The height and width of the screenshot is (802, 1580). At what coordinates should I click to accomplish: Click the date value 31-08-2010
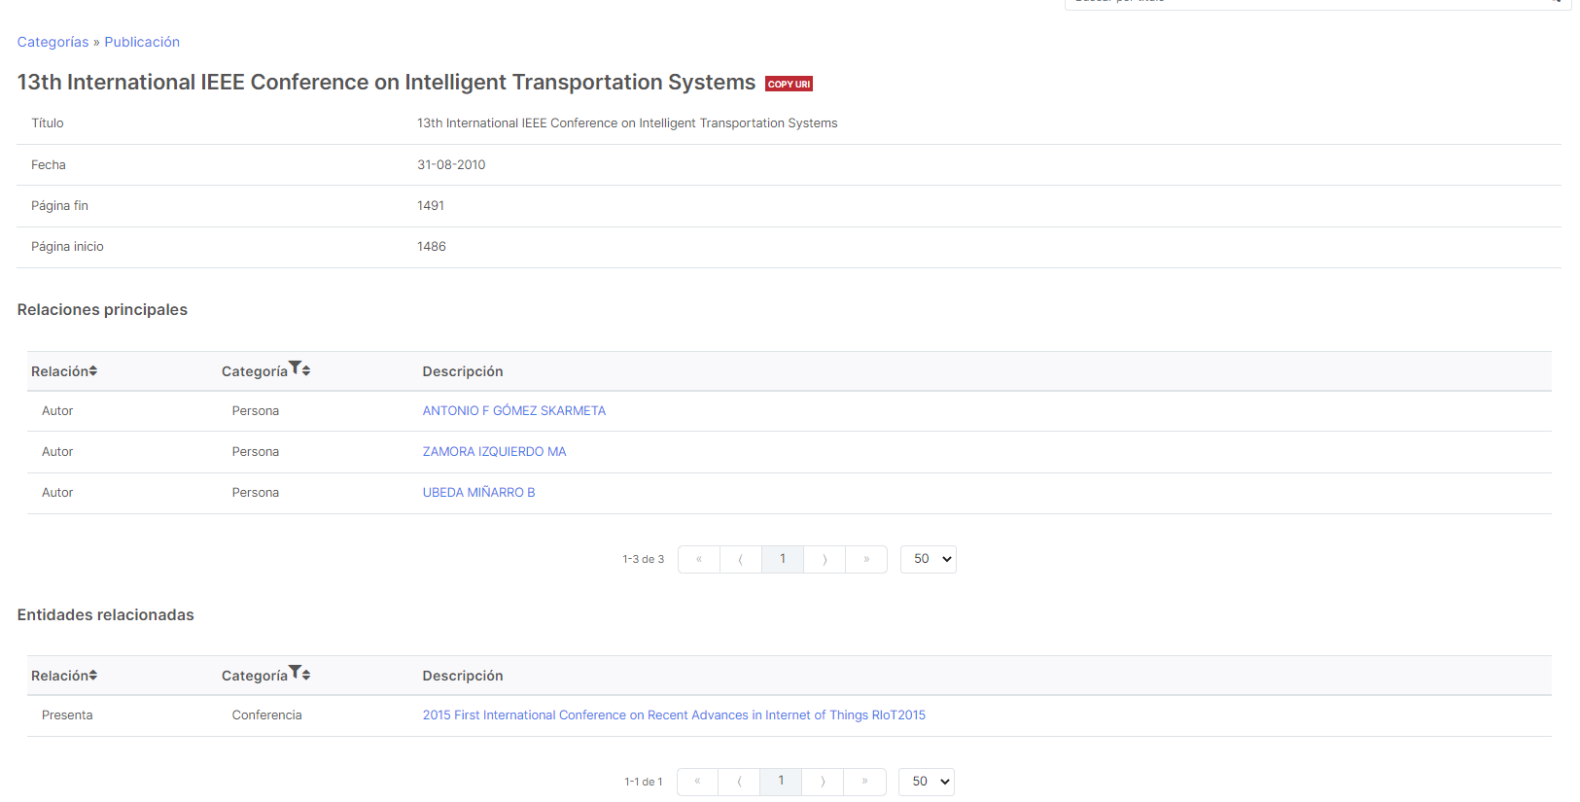pos(451,165)
